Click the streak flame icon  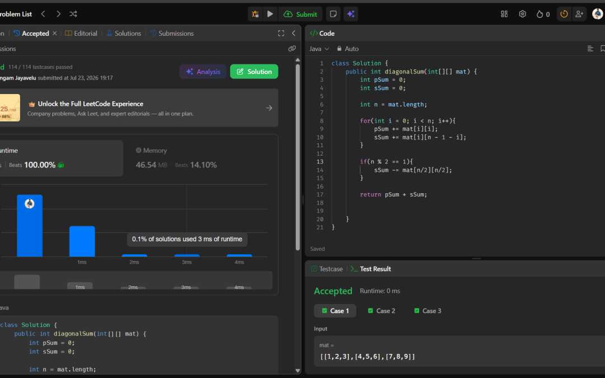(x=540, y=14)
